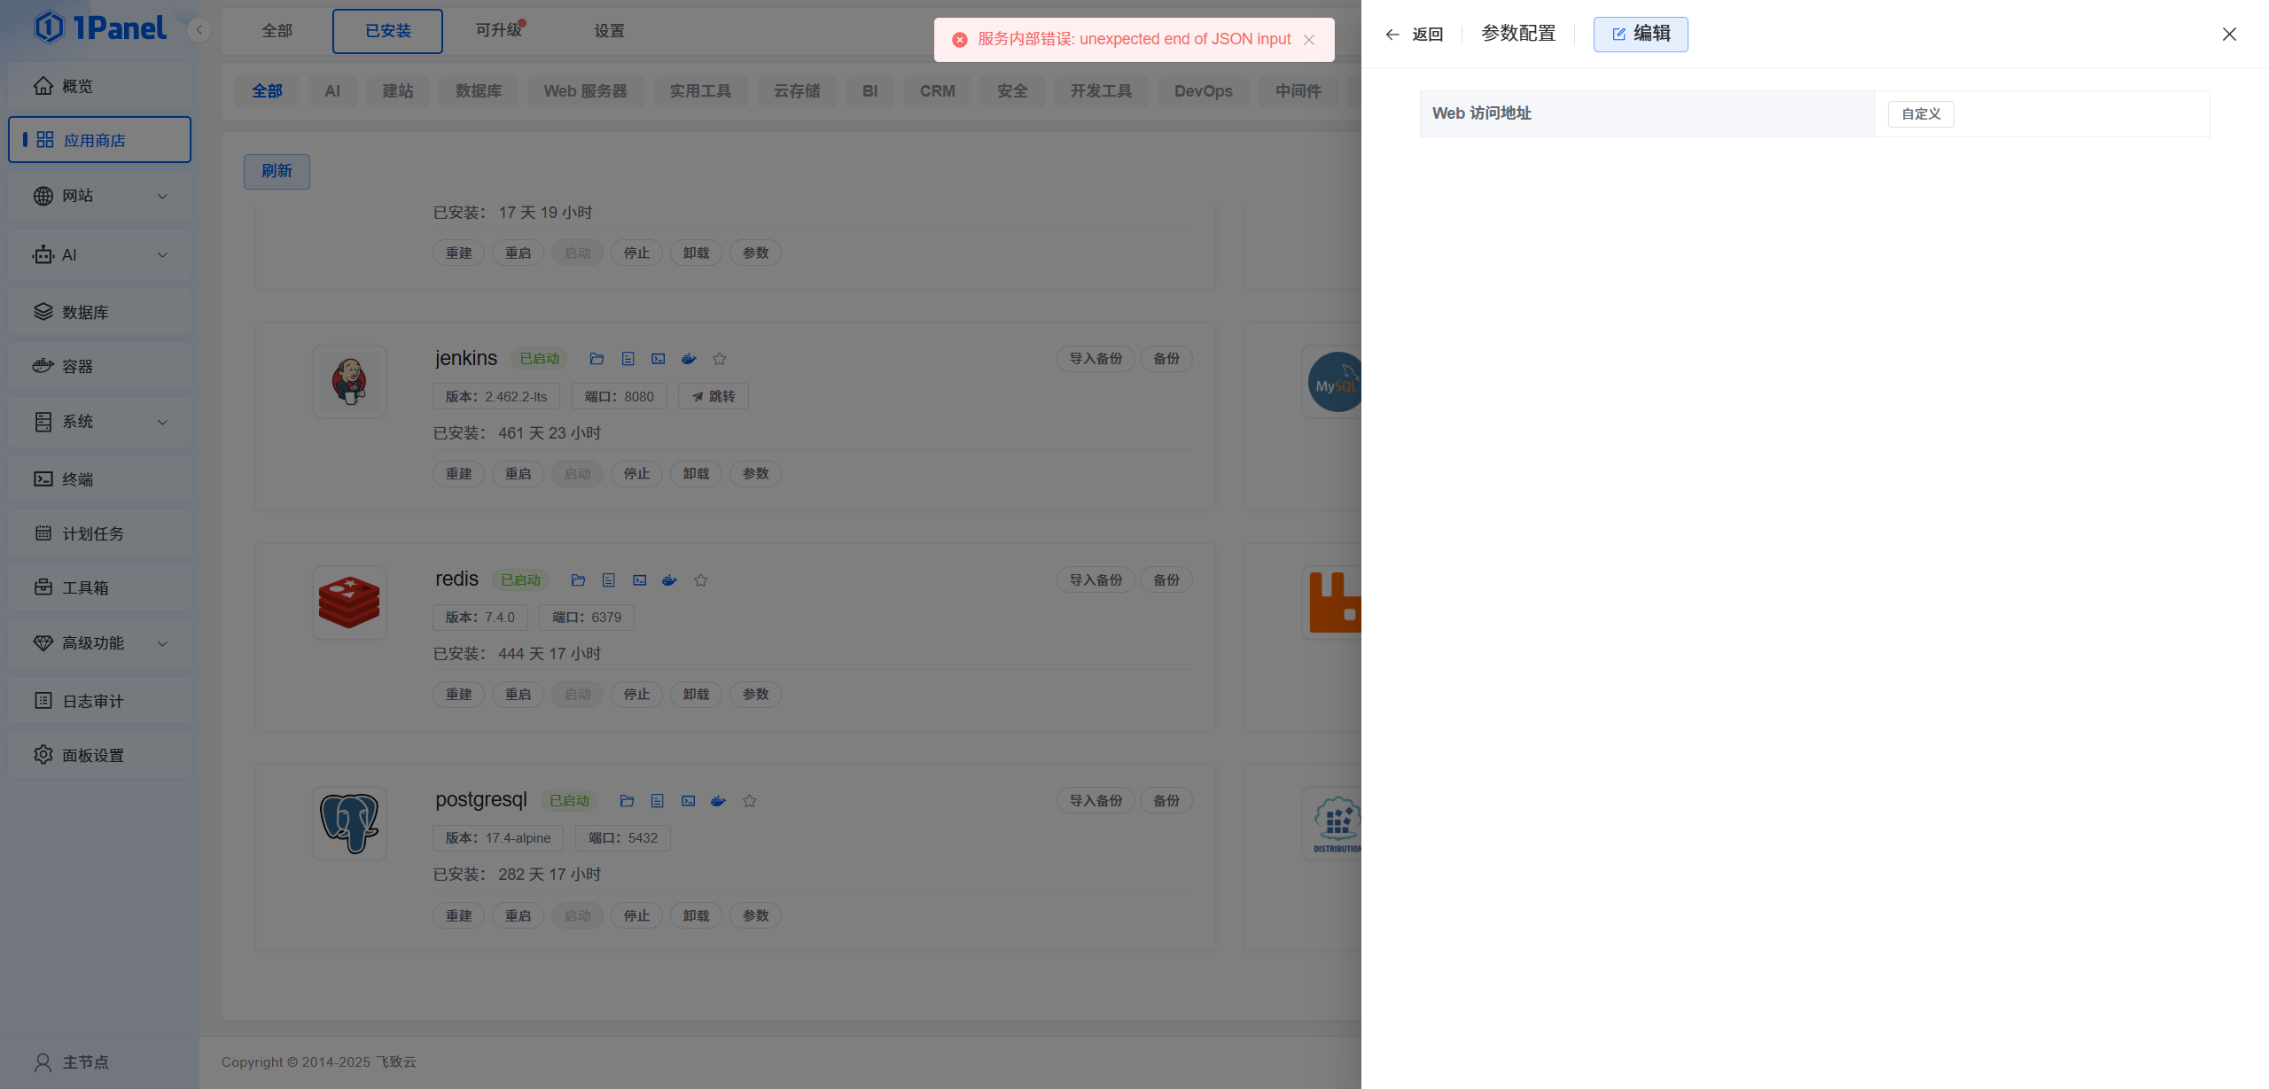Select the DevOps category filter
Screen dimensions: 2269x1089
click(1203, 91)
